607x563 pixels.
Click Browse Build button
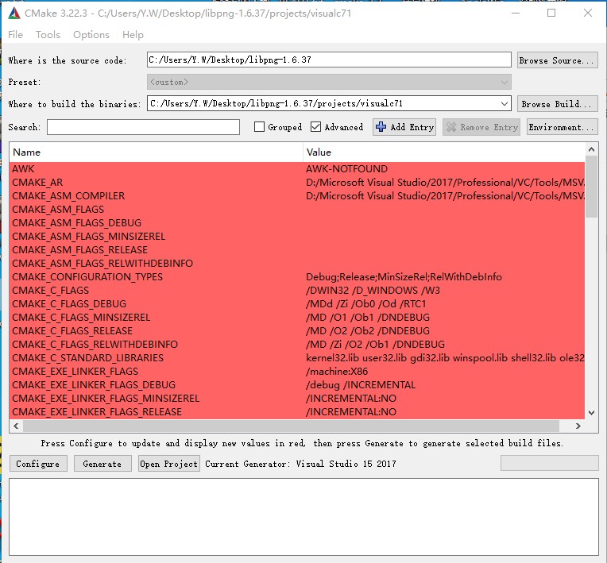click(558, 104)
